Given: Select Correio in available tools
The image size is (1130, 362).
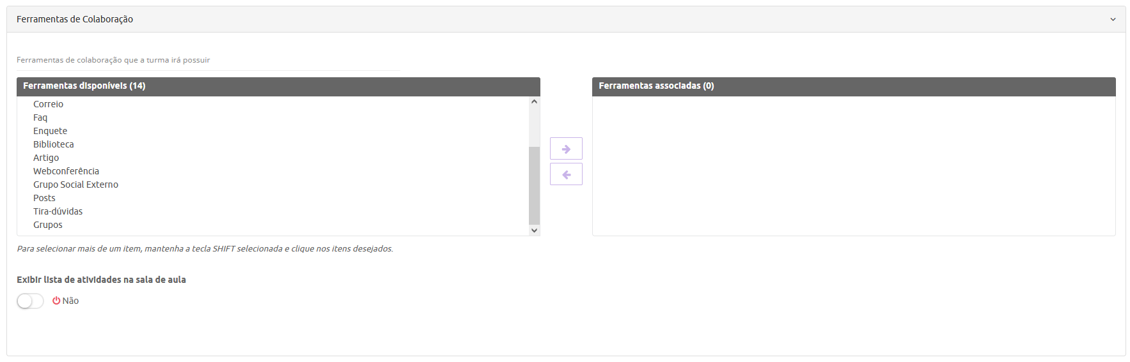Looking at the screenshot, I should (x=49, y=104).
